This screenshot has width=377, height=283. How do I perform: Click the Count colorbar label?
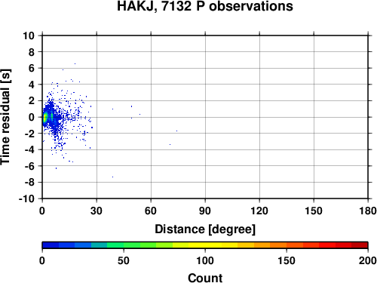(x=205, y=278)
